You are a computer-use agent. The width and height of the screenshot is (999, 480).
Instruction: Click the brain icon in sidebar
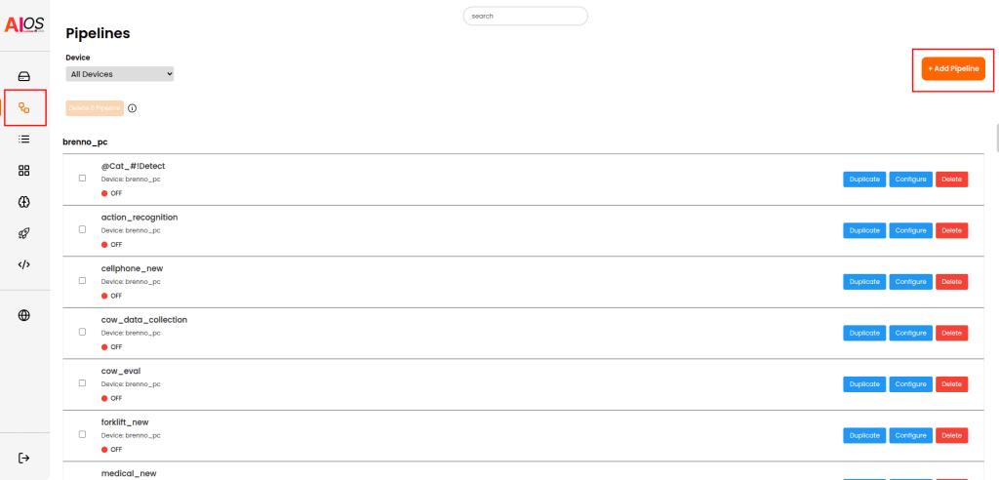tap(24, 202)
